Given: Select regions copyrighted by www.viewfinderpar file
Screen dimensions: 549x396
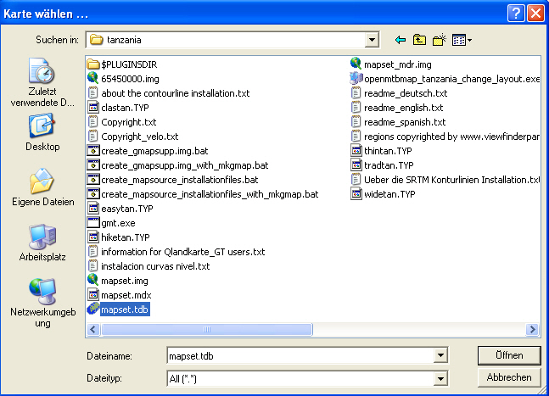Looking at the screenshot, I should coord(451,137).
